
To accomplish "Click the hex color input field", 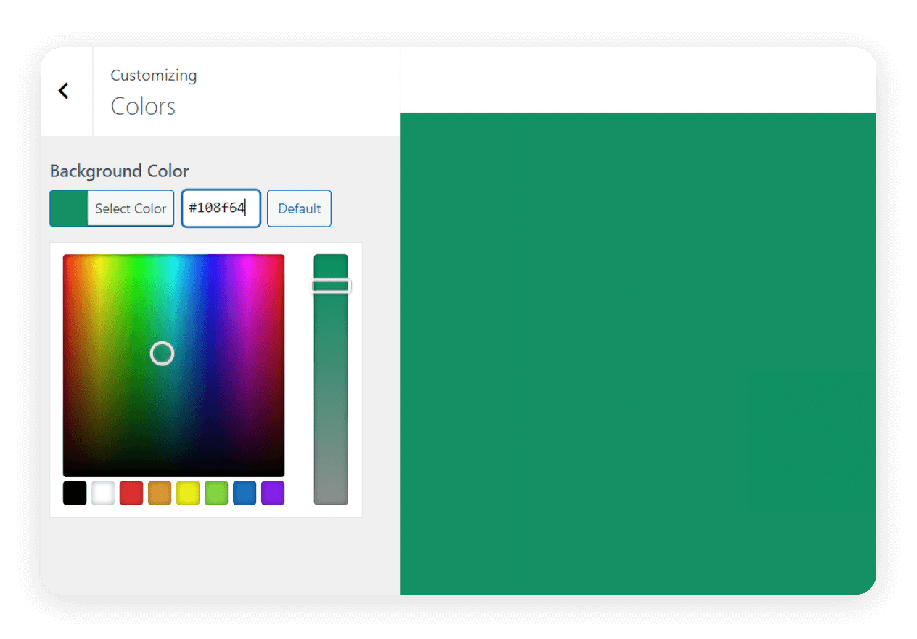I will click(x=221, y=208).
